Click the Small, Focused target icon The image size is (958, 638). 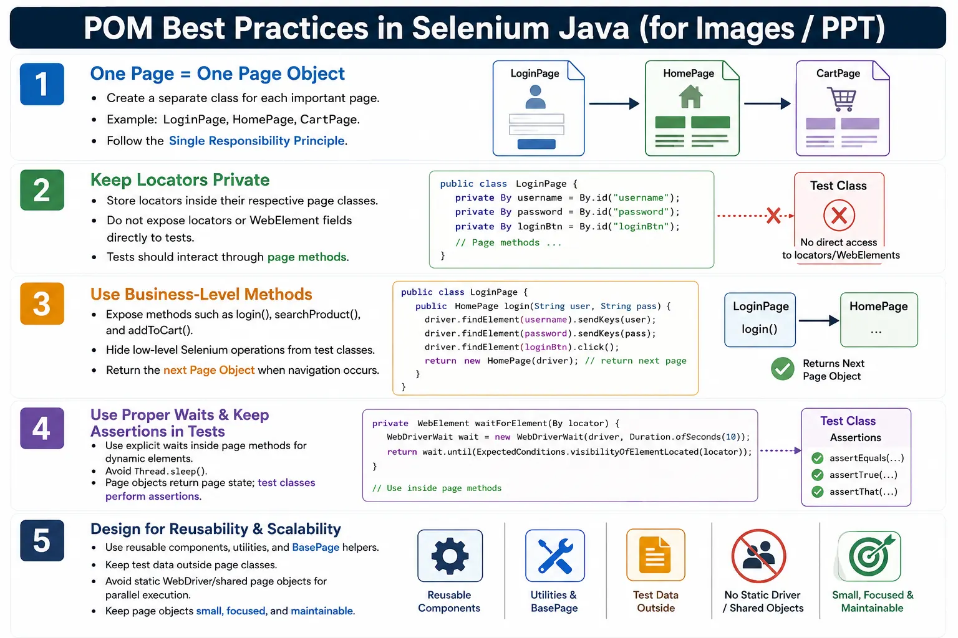[870, 556]
